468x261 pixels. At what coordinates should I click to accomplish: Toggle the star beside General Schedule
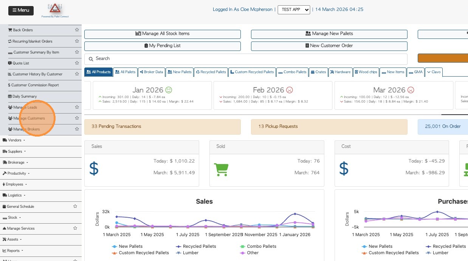click(75, 206)
